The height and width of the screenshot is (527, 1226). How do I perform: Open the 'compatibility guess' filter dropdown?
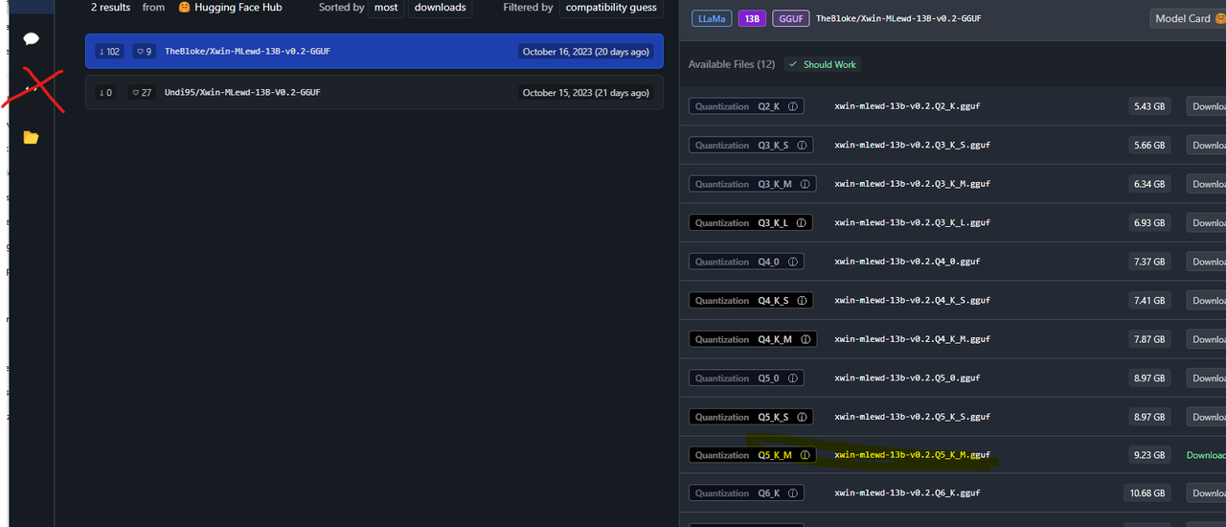[x=611, y=8]
